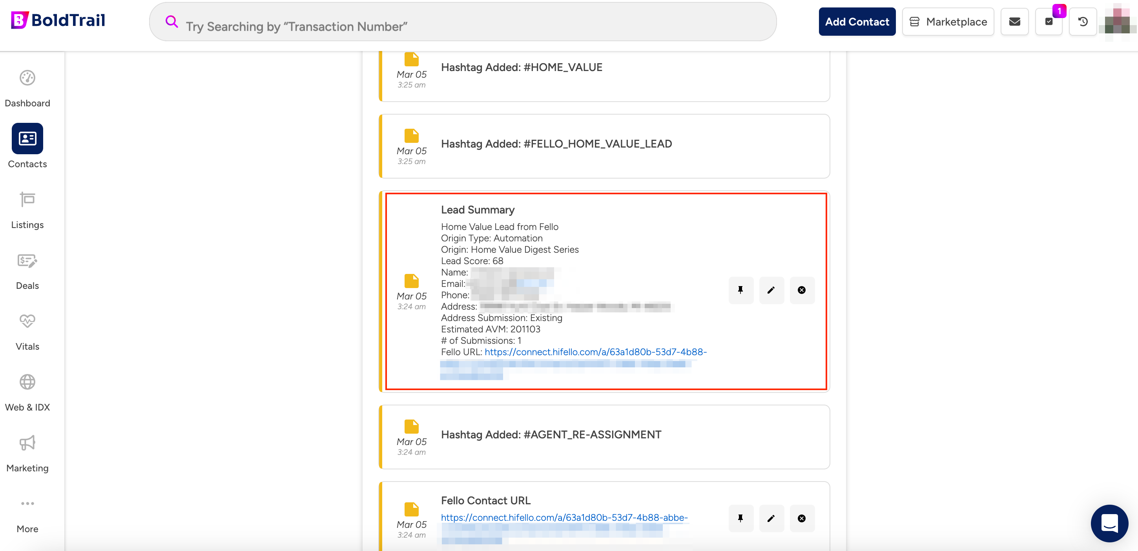Open the email envelope icon
1138x551 pixels.
[1014, 22]
